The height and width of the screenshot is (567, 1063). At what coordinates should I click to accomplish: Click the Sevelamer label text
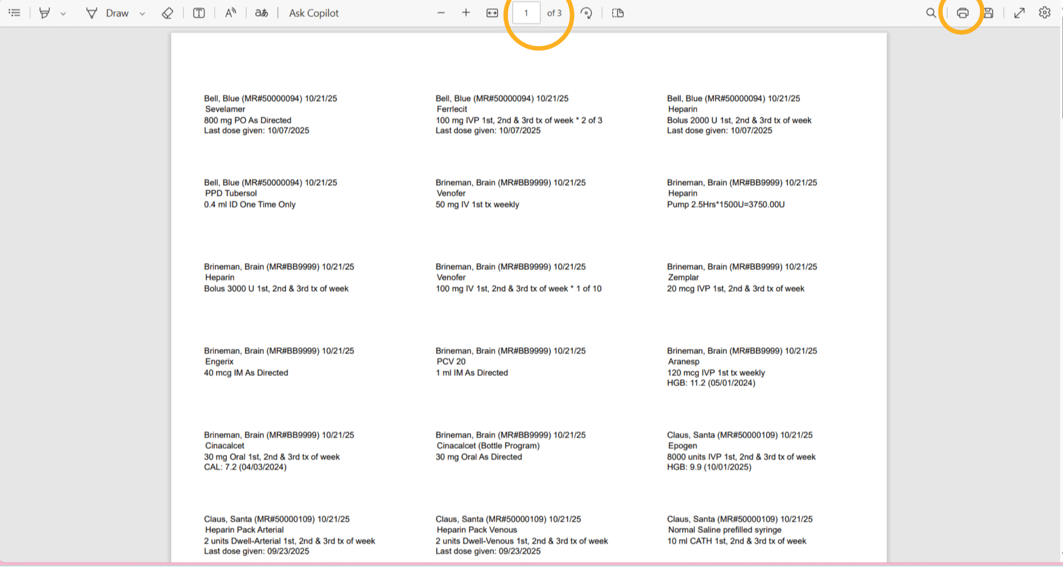225,109
